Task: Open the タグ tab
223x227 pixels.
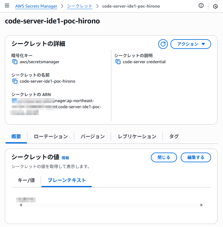Action: [x=174, y=136]
